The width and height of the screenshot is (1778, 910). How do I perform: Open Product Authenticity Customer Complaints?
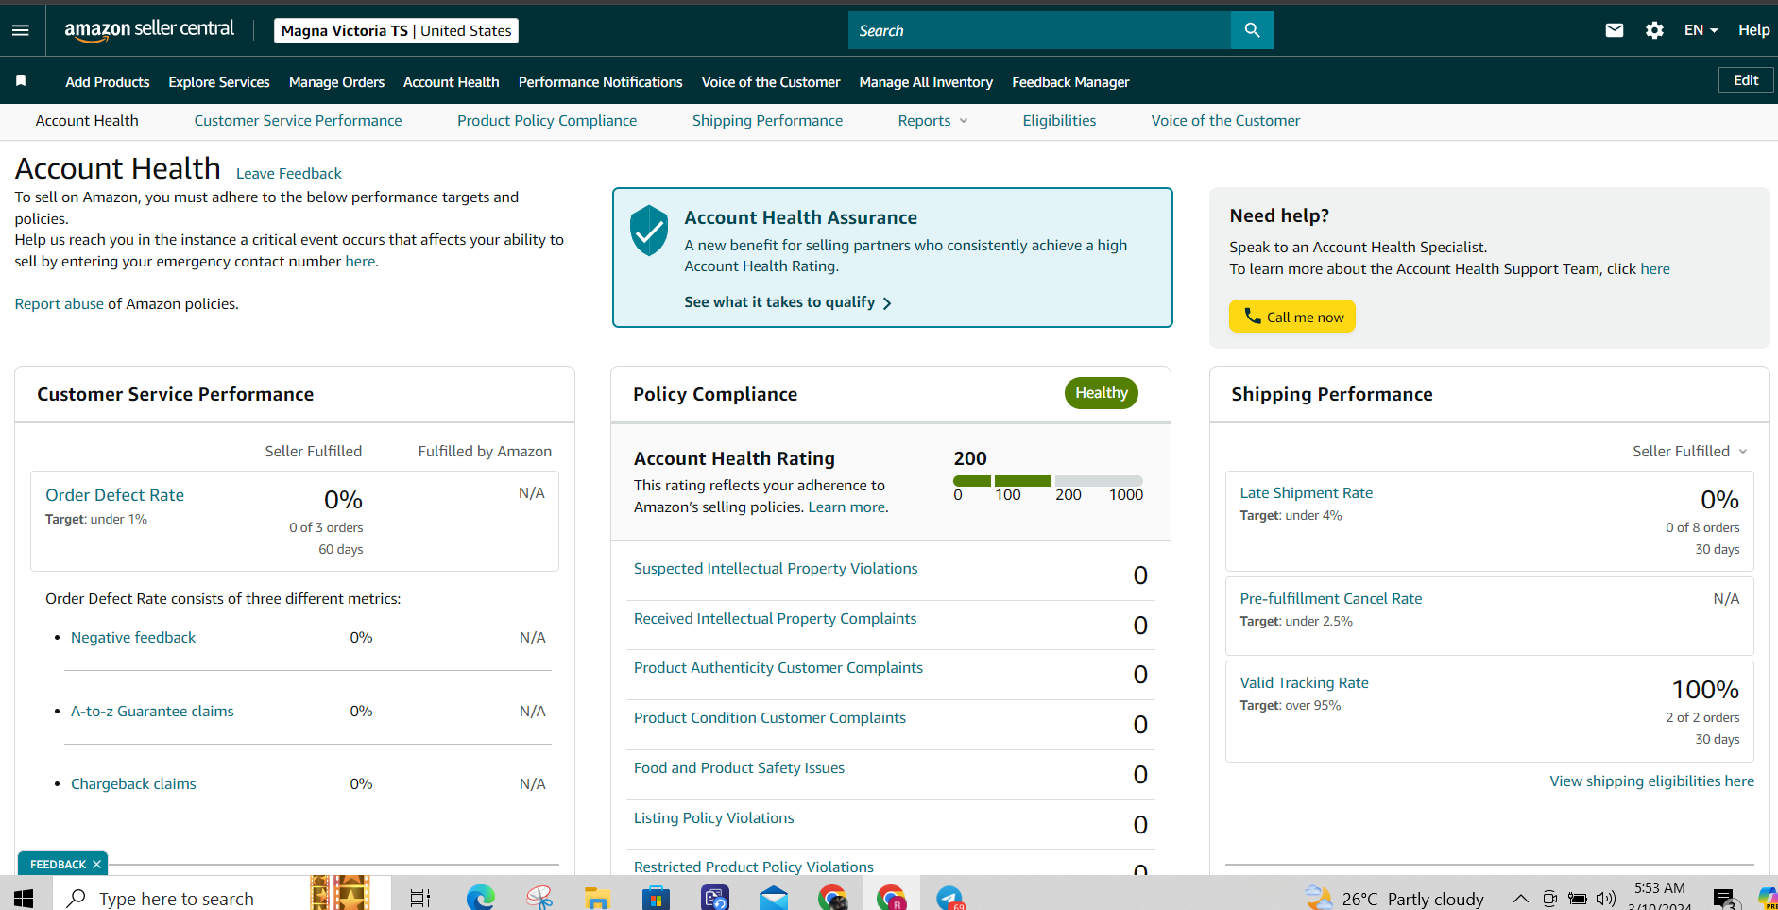tap(778, 668)
